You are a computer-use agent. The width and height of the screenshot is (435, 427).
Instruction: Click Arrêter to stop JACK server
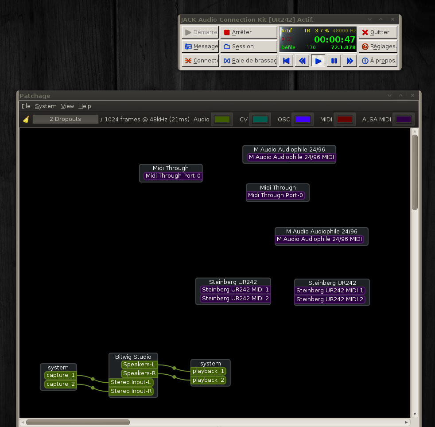point(249,32)
